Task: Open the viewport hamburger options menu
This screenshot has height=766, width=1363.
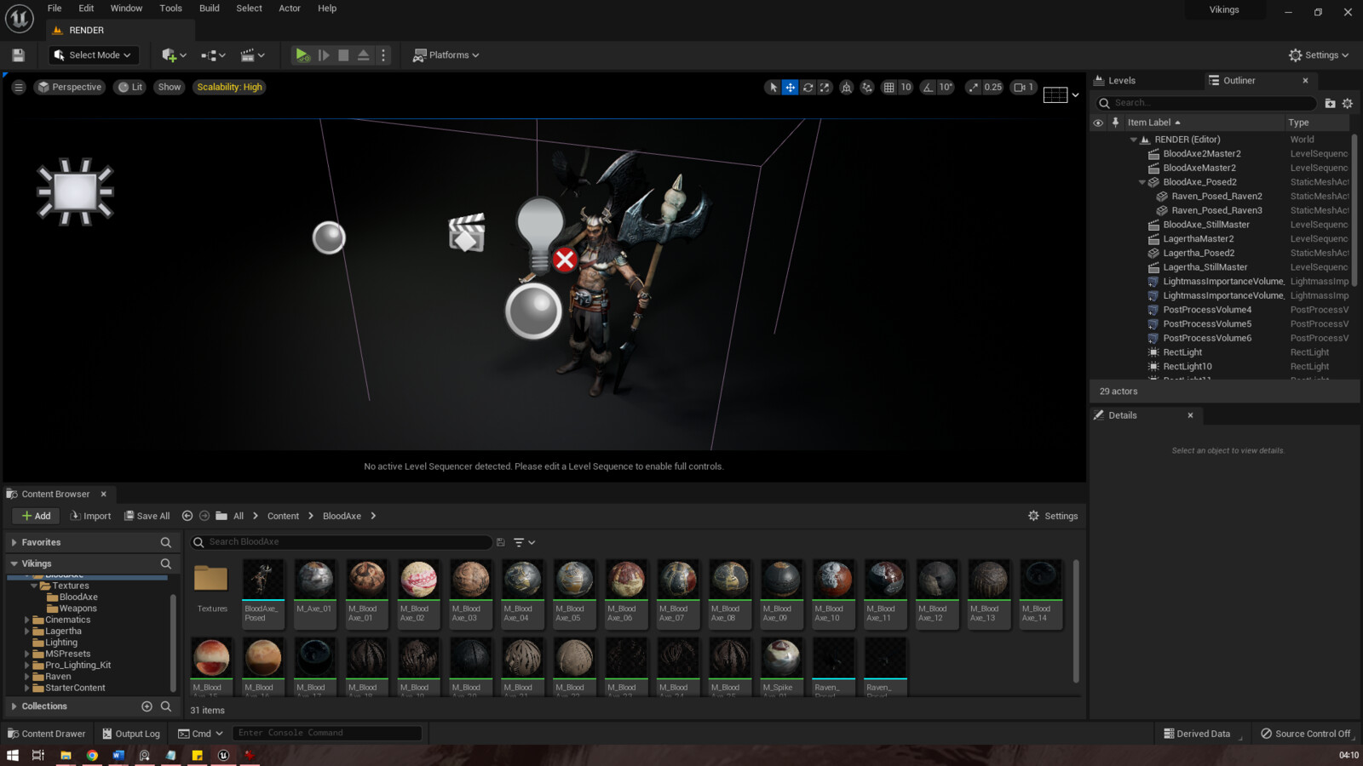Action: pos(18,87)
